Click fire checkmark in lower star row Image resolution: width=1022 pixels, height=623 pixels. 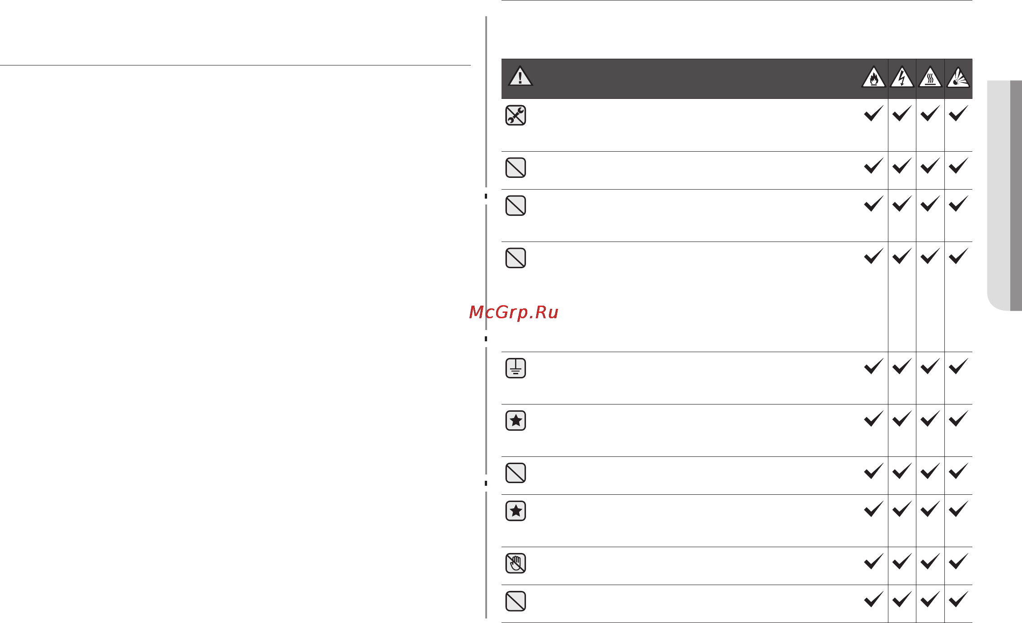click(874, 508)
